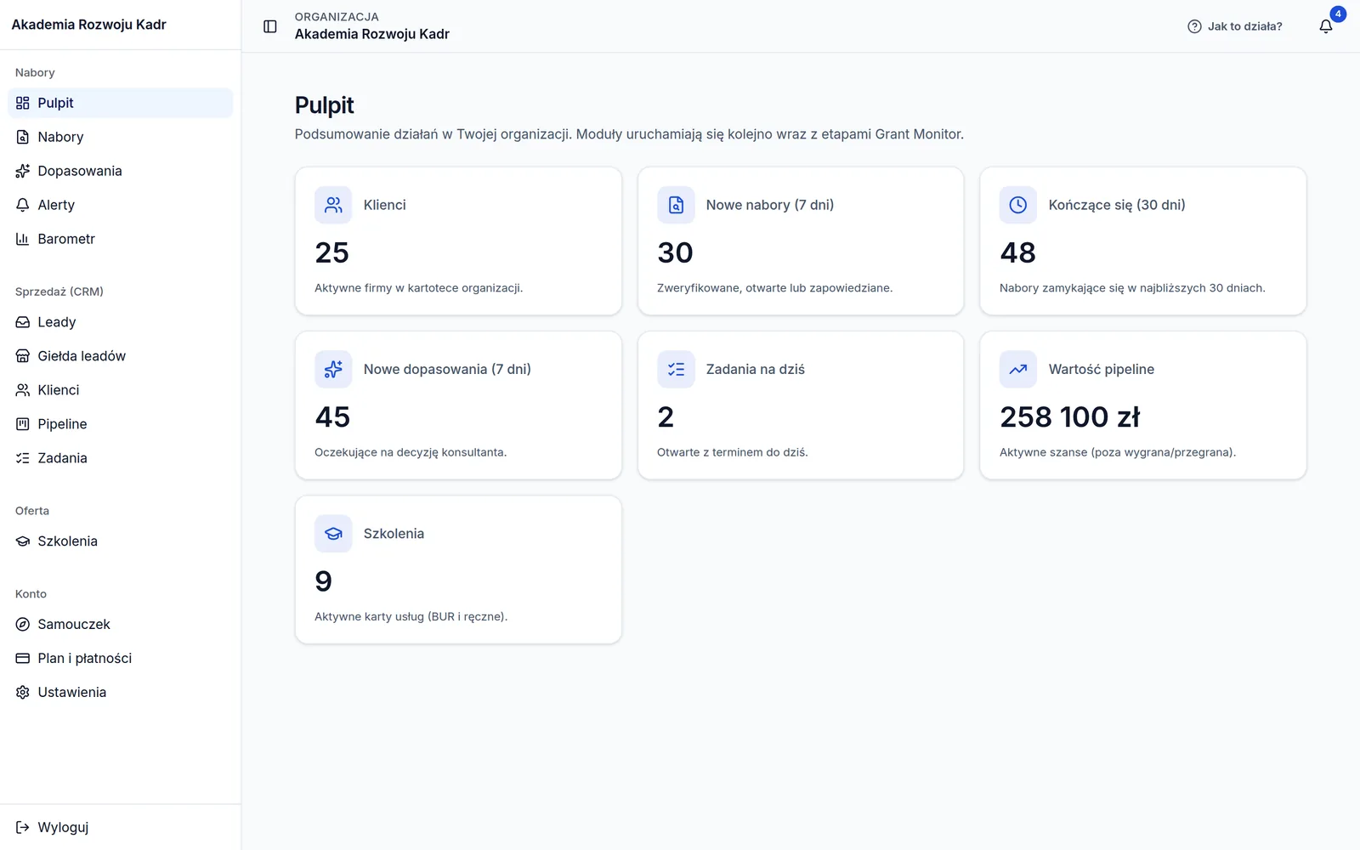Click the Akademia Rozwoju Kadr sidebar title

(x=88, y=25)
